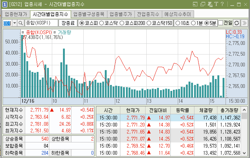Viewport: 250px width, 158px height.
Task: Click the 보합종목 count 84
Action: coord(46,146)
